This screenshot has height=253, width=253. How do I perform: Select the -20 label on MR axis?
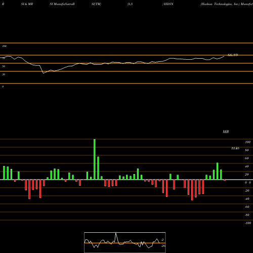247,191
